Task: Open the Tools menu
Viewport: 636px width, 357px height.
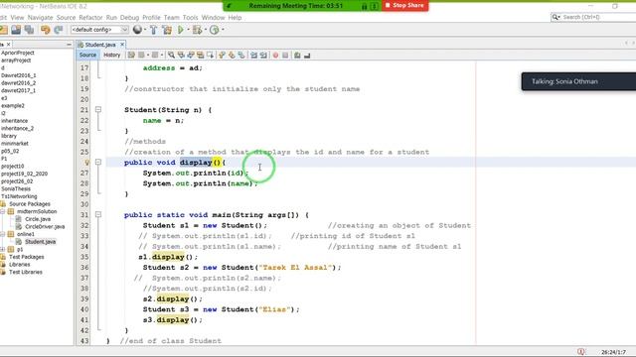Action: [x=190, y=18]
